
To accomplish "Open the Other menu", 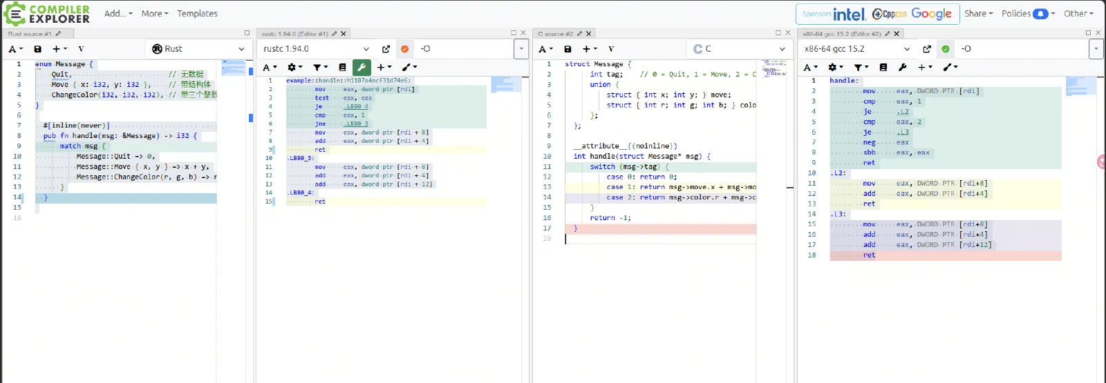I will coord(1078,13).
